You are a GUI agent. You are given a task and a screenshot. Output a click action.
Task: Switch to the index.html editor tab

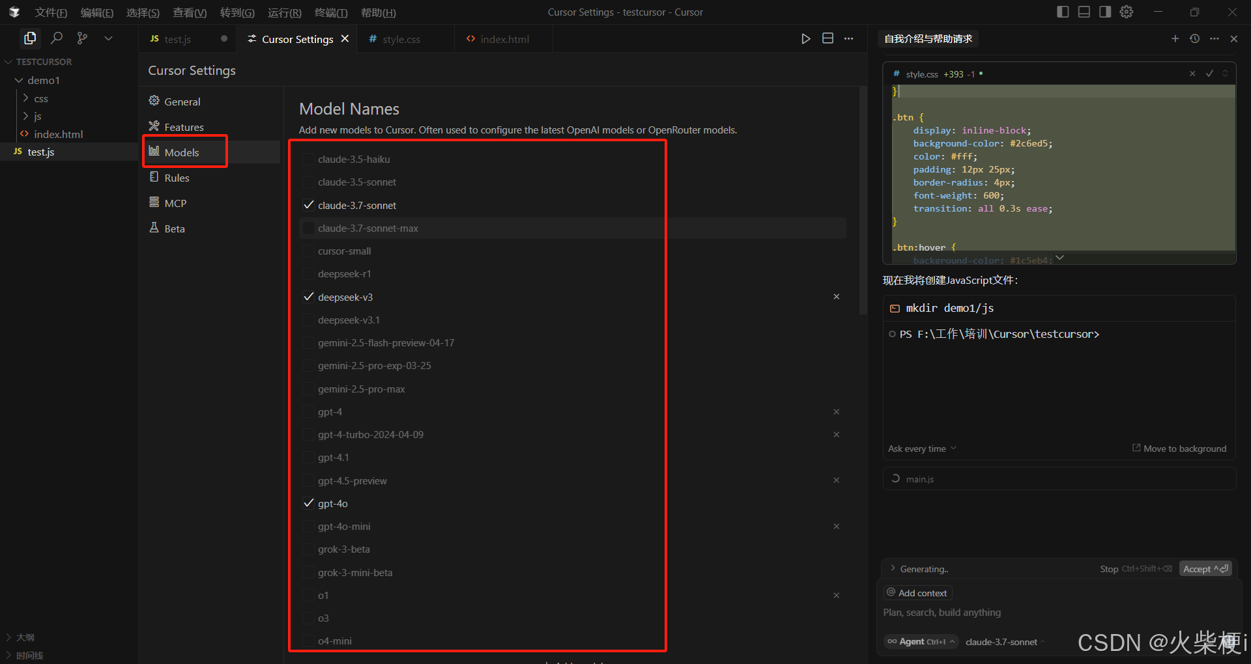(504, 39)
